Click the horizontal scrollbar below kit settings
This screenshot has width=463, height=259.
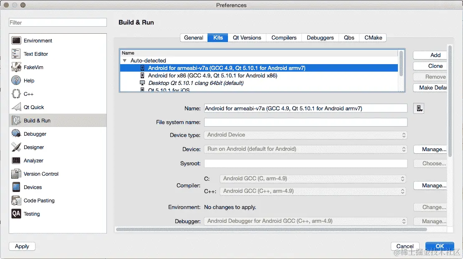click(x=271, y=229)
